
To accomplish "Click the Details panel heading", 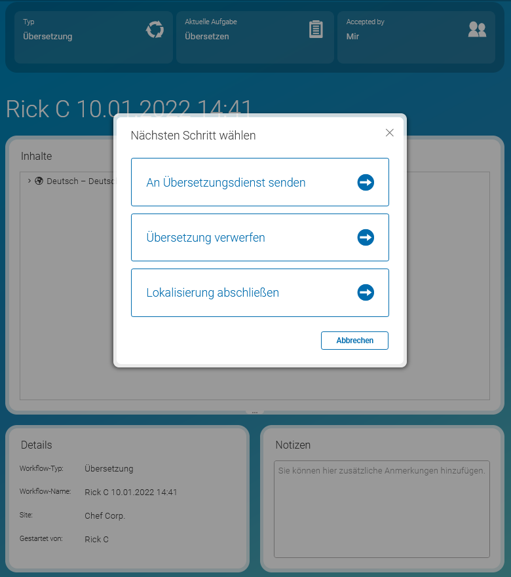I will click(37, 445).
